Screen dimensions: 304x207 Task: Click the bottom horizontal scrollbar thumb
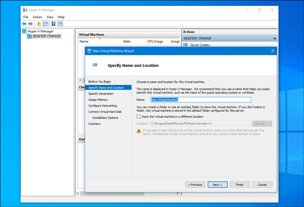click(112, 193)
